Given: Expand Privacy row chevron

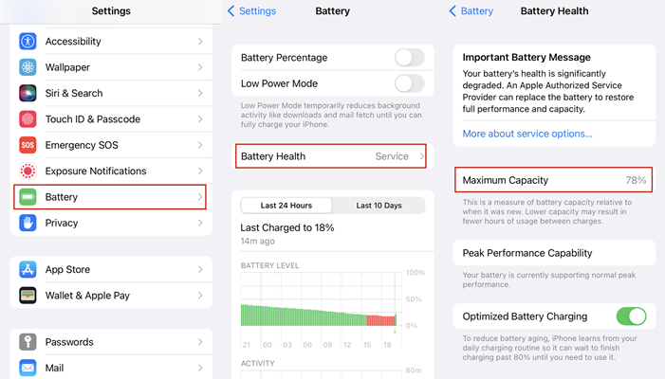Looking at the screenshot, I should [200, 223].
